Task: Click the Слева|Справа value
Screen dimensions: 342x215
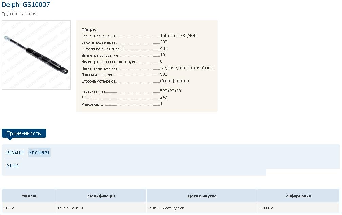Action: (175, 81)
